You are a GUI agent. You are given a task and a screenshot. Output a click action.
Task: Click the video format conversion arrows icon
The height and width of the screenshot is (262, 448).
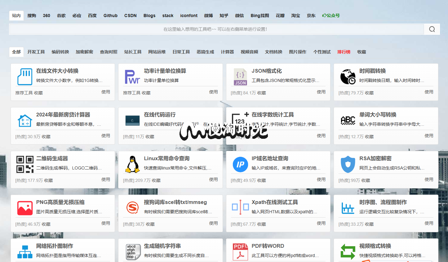[x=348, y=252]
